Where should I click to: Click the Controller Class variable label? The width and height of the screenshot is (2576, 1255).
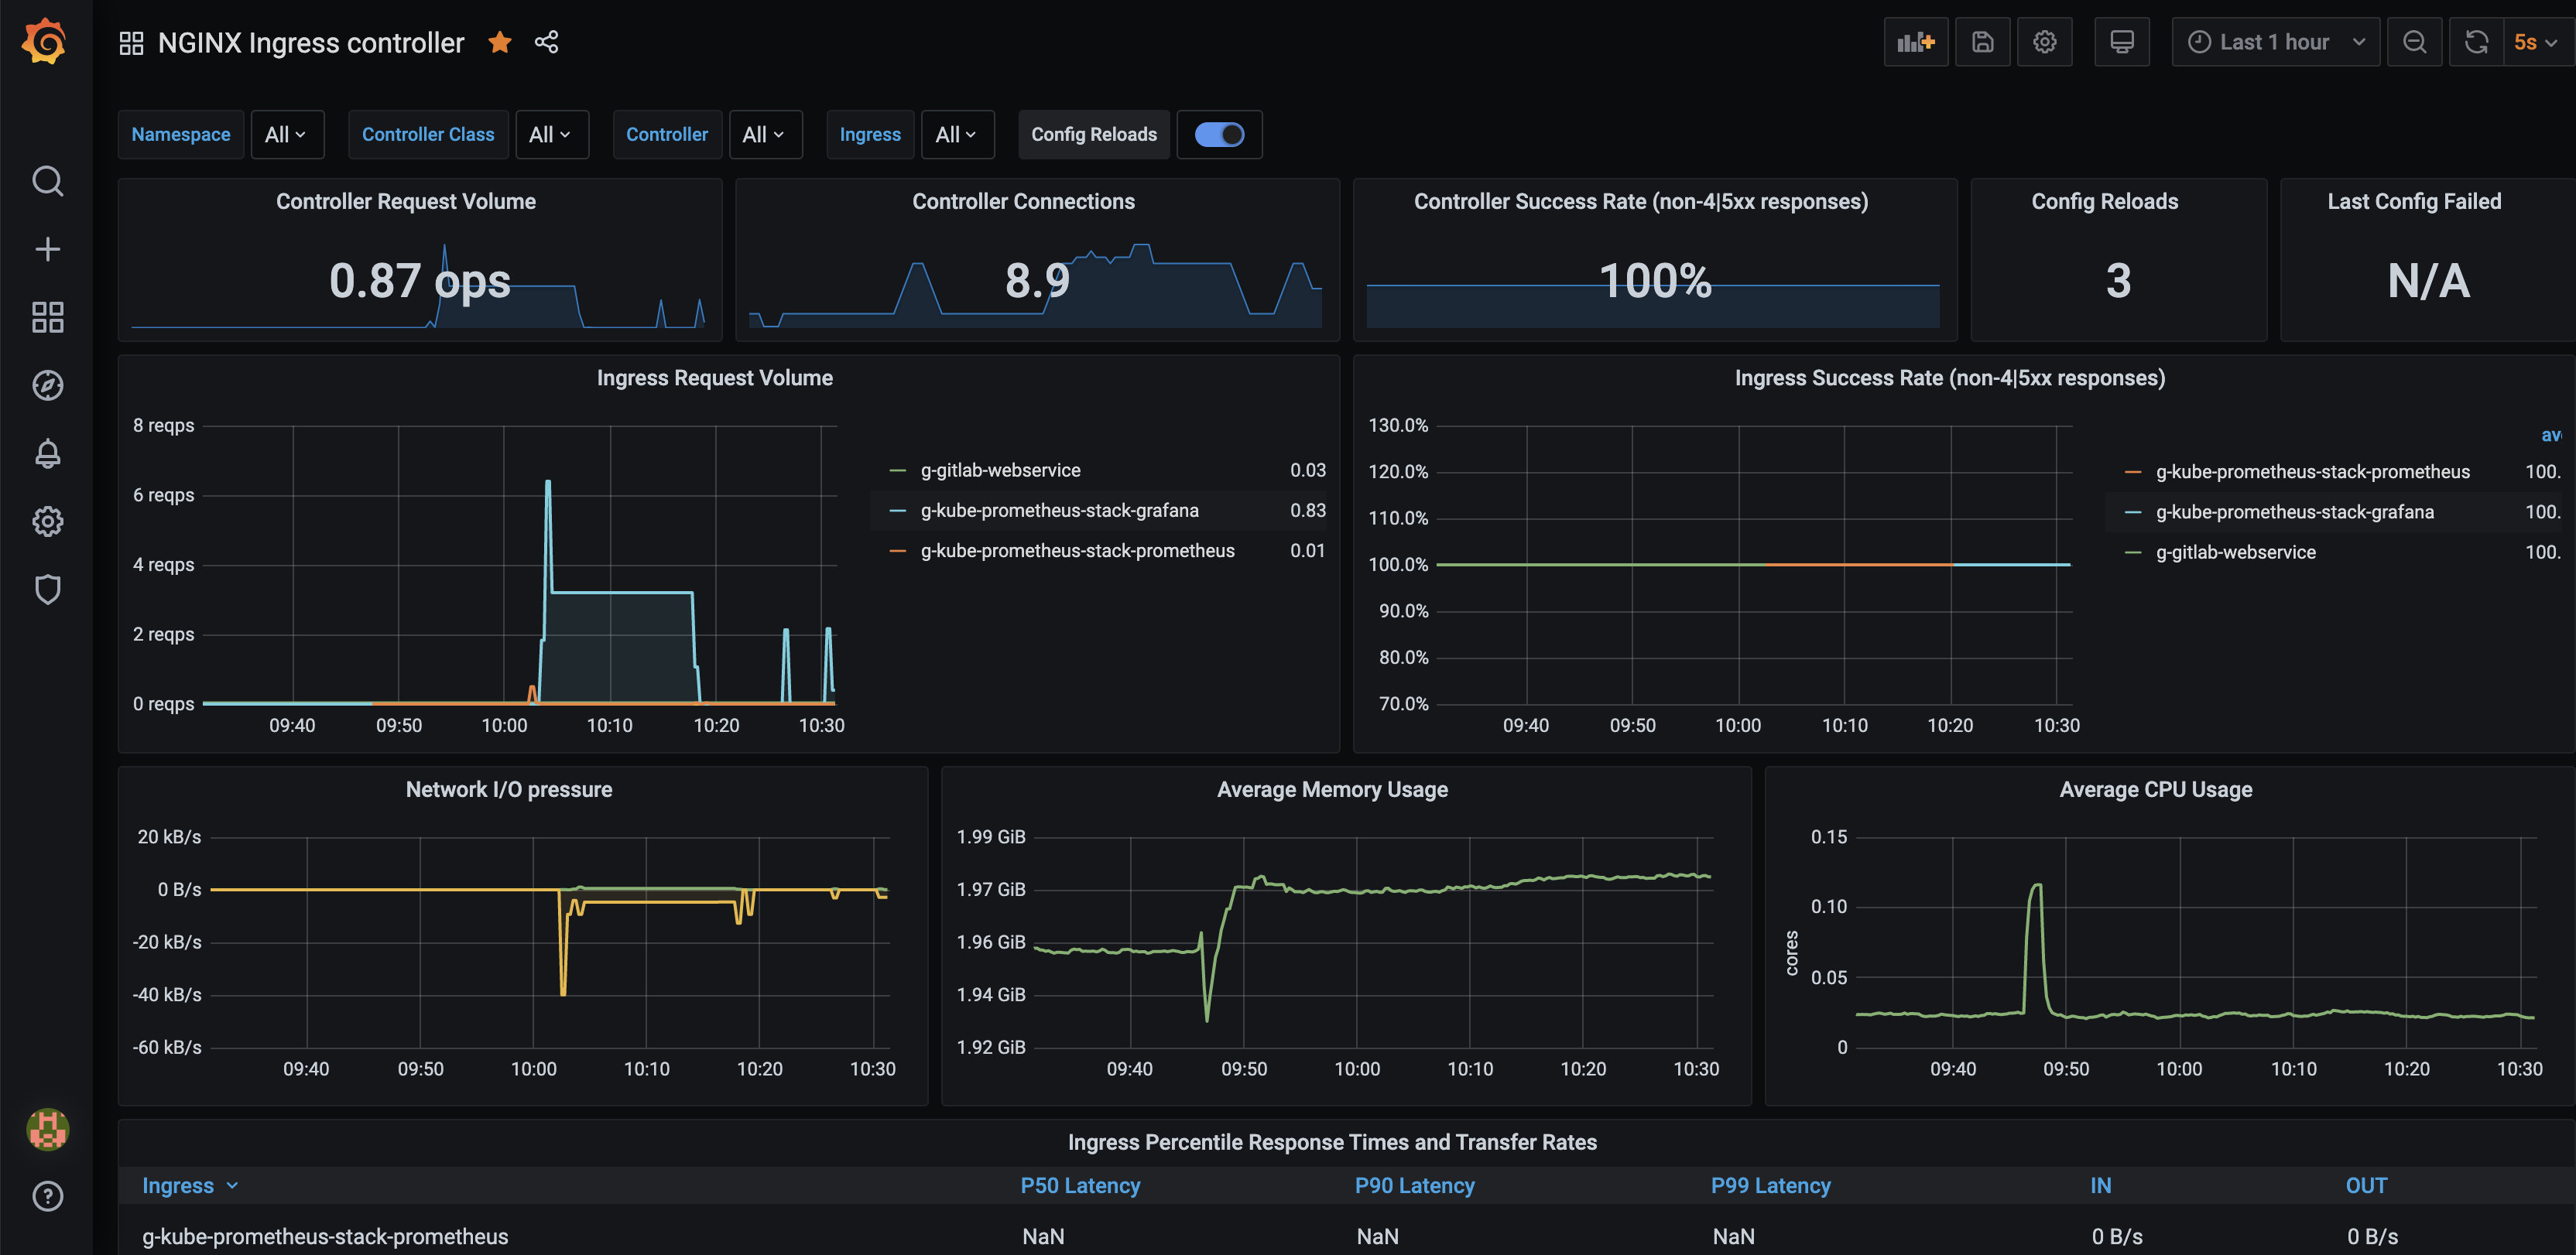click(x=428, y=134)
